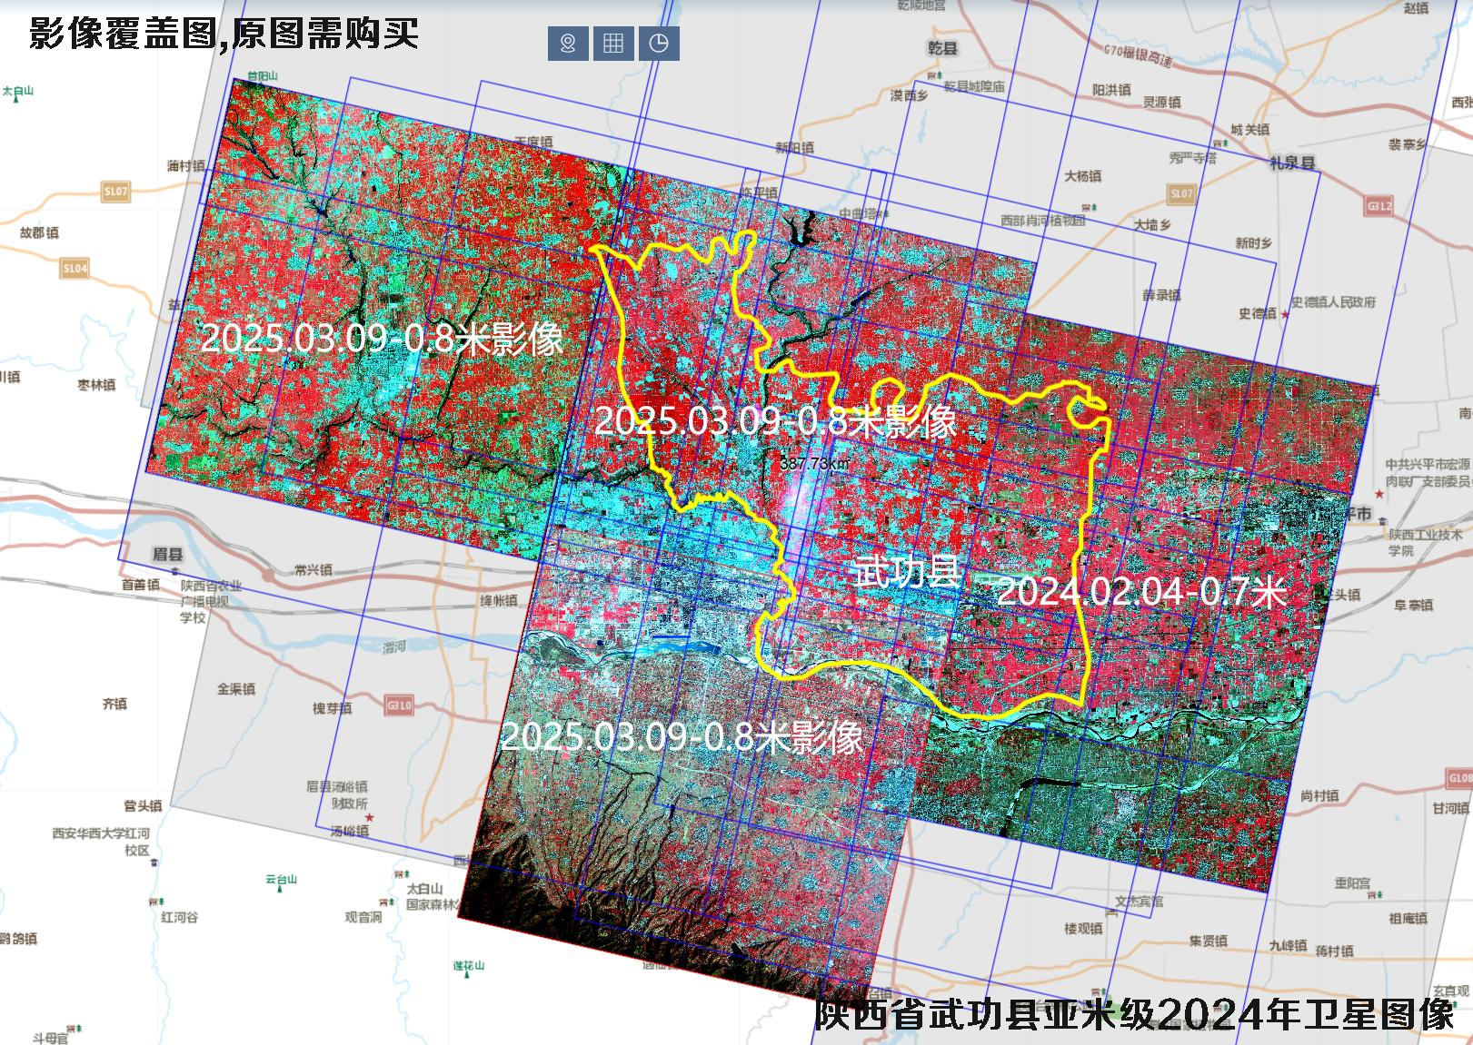Click the 影像覆盖图 title text
This screenshot has height=1045, width=1473.
click(224, 34)
